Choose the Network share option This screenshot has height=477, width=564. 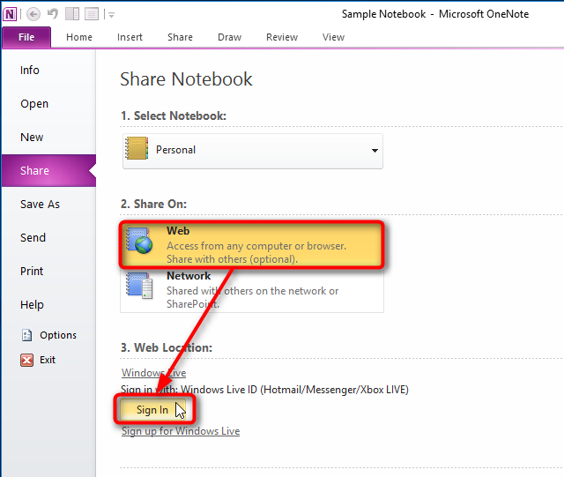point(252,290)
